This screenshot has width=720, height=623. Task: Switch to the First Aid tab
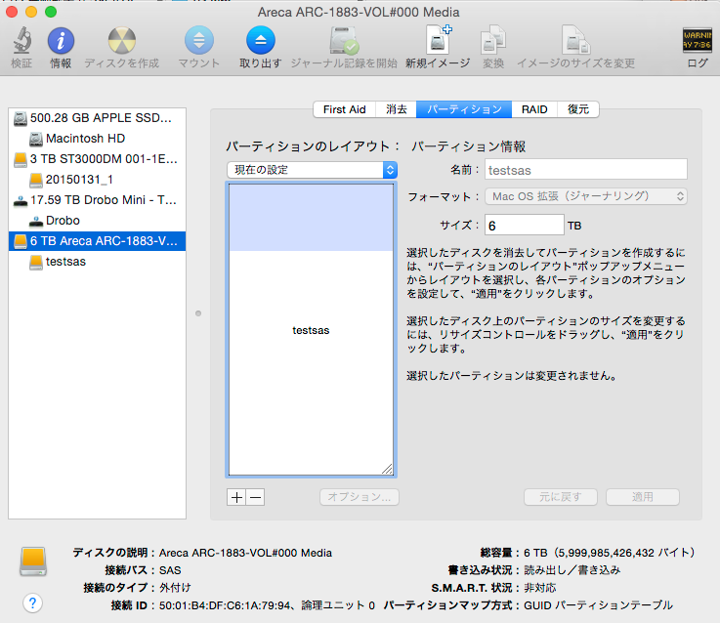pyautogui.click(x=345, y=109)
